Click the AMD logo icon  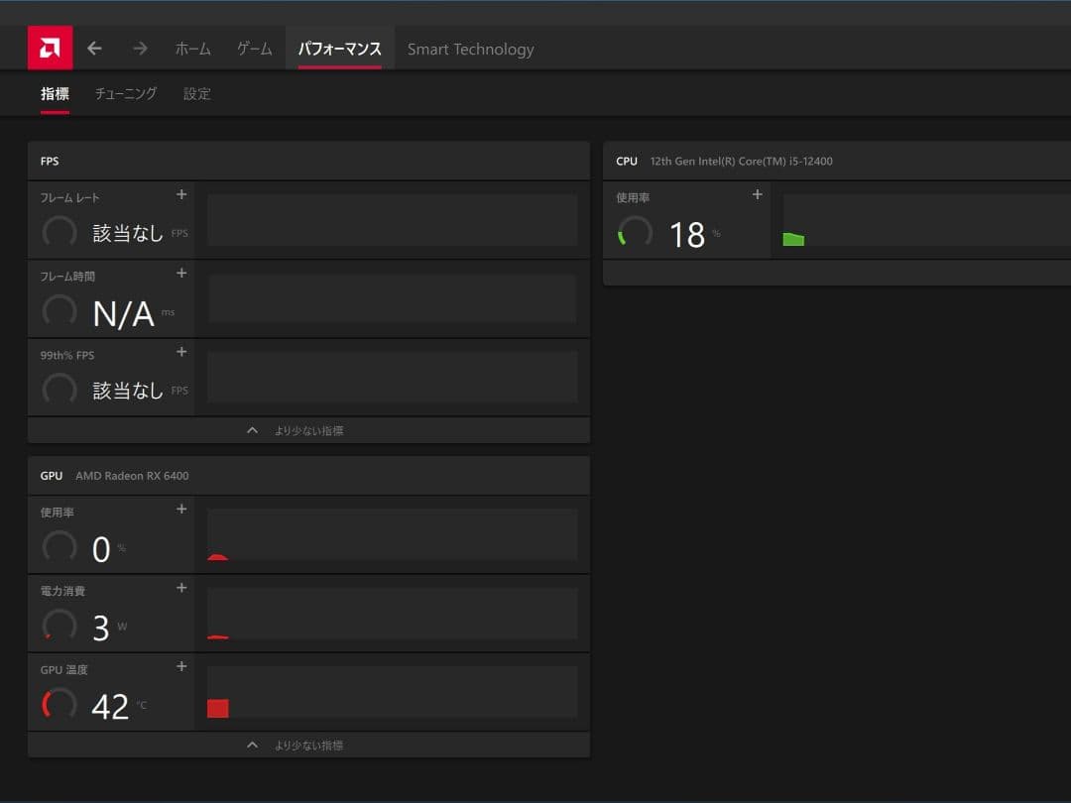50,48
